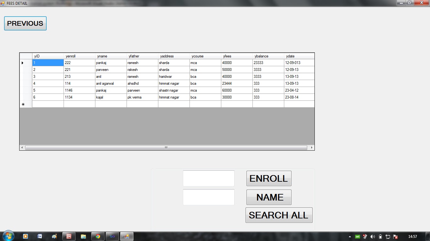Image resolution: width=430 pixels, height=241 pixels.
Task: Click the ENROLL search button
Action: coord(269,178)
